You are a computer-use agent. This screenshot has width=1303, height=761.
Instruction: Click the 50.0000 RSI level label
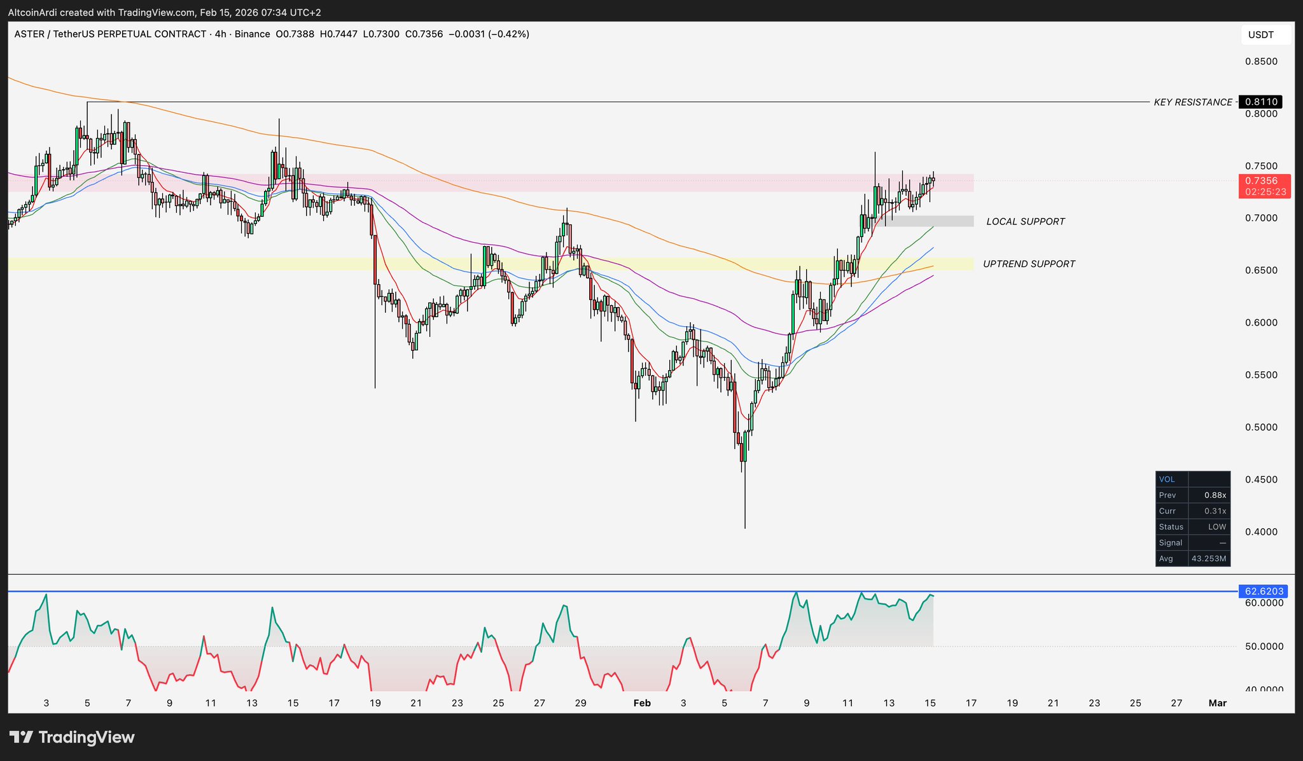coord(1263,647)
